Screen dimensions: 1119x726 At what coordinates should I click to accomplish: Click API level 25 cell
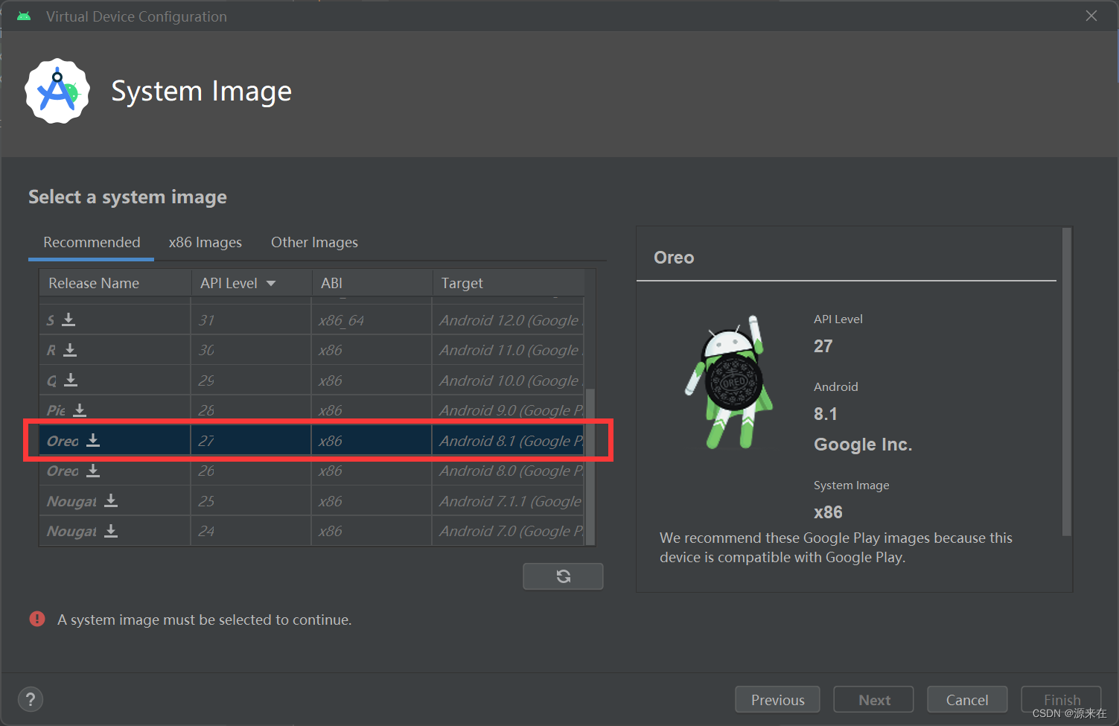tap(251, 501)
